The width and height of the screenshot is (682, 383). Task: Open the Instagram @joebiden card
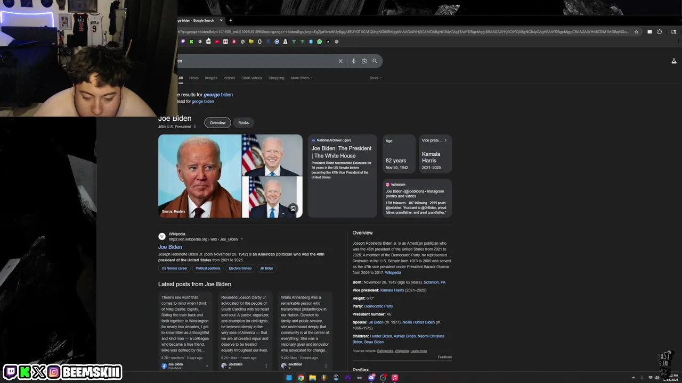point(417,198)
